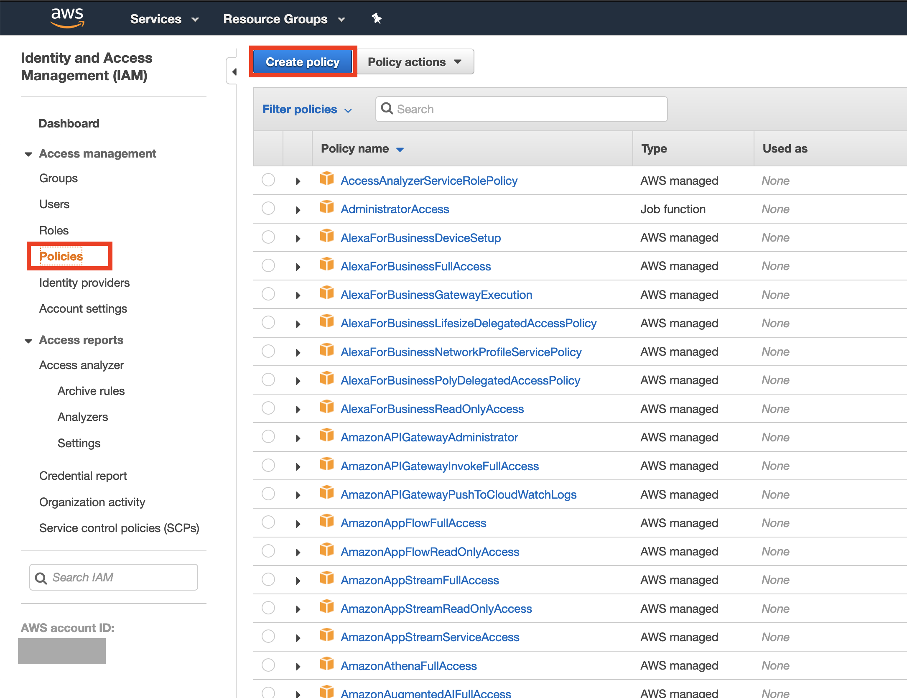Select radio button for AccessAnalyzerServiceRolePolicy

point(268,180)
